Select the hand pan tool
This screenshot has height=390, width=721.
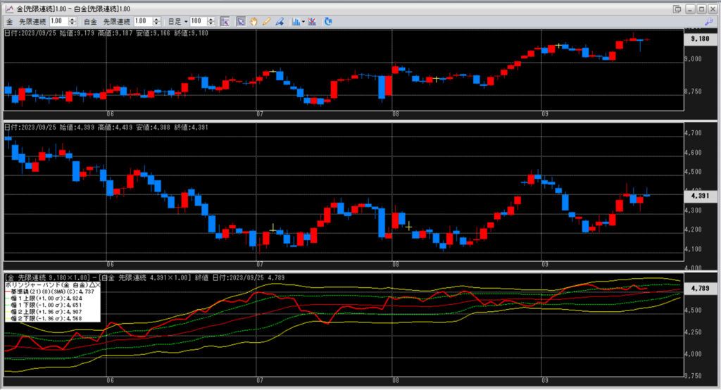click(253, 22)
